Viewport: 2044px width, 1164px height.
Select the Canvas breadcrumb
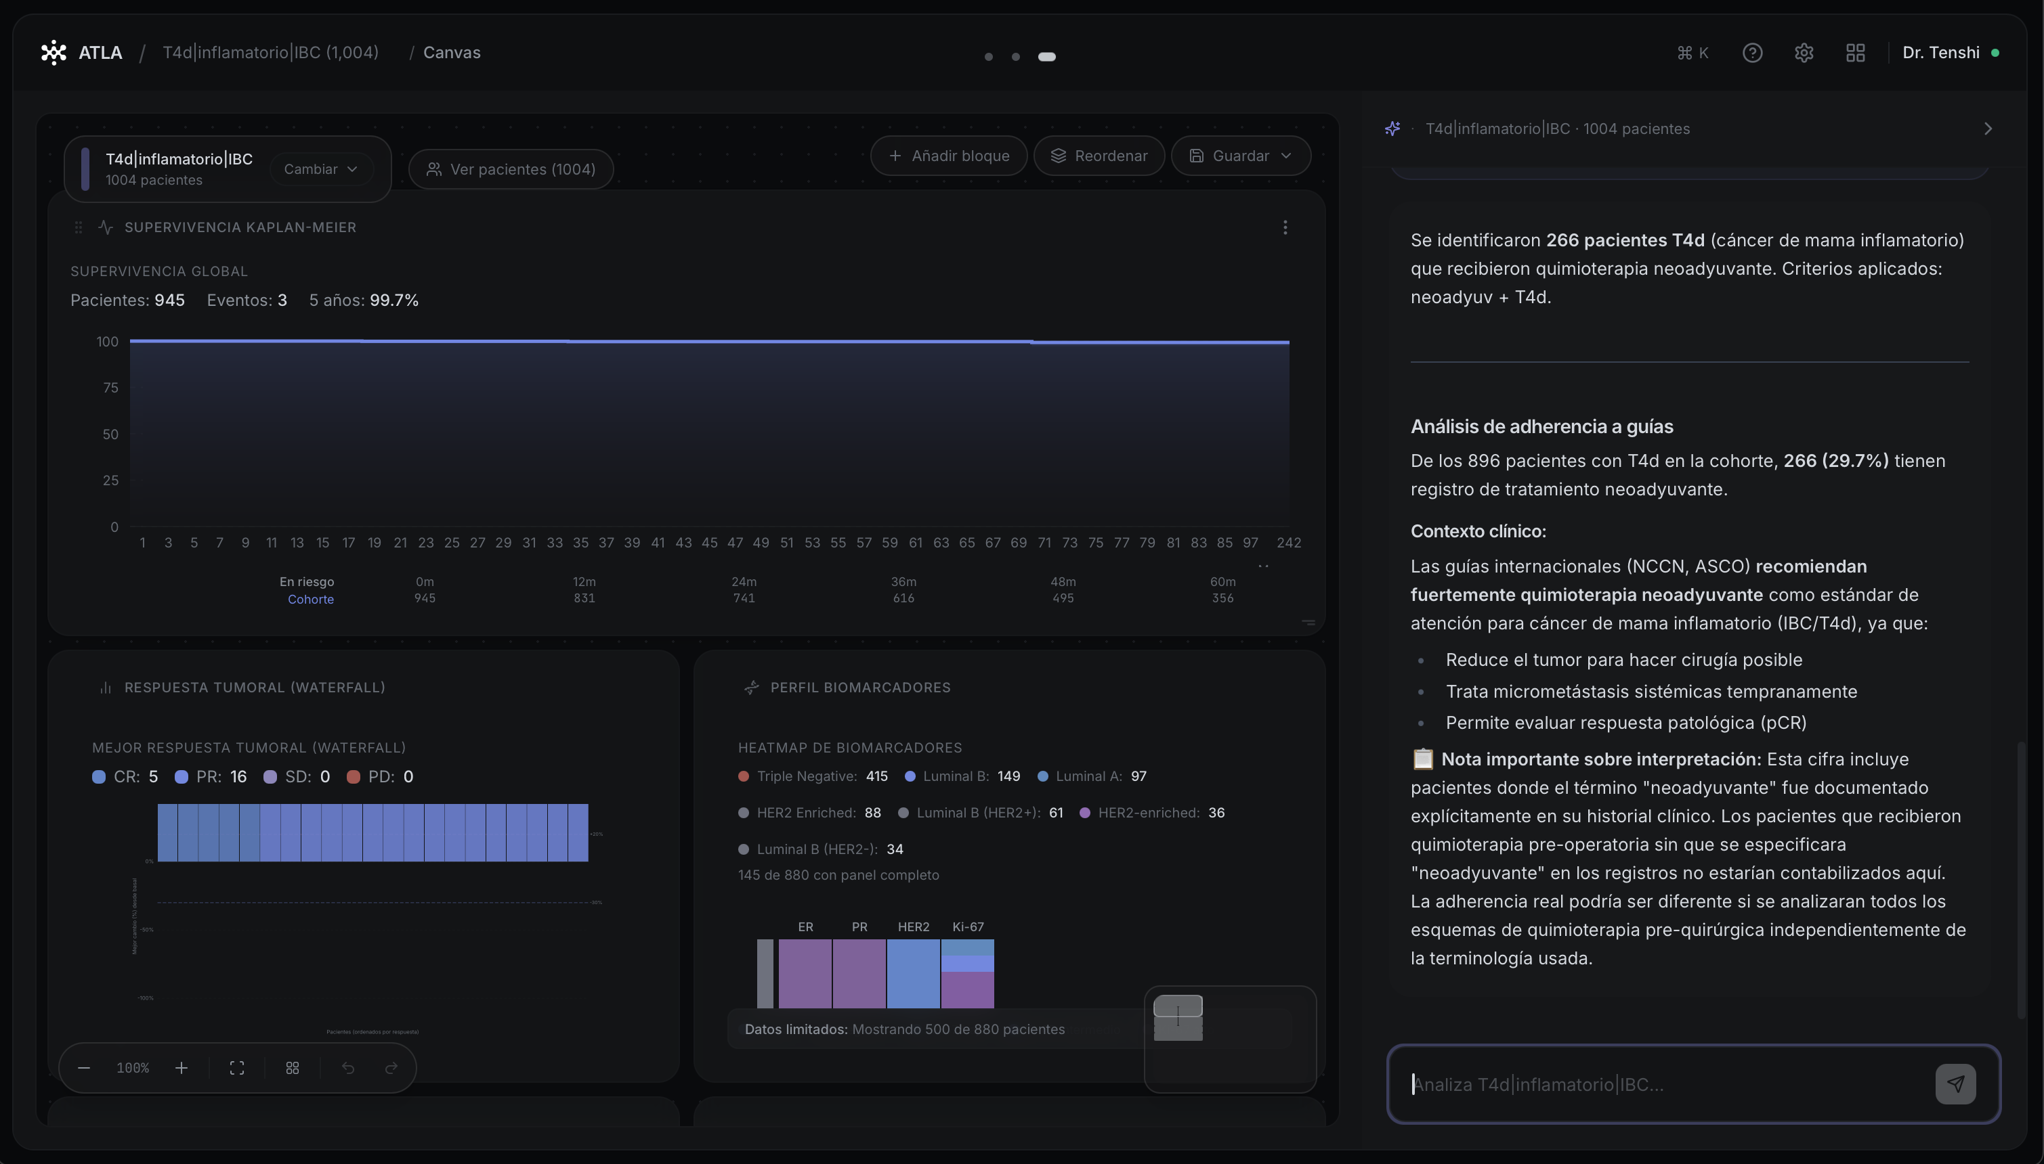(x=452, y=53)
